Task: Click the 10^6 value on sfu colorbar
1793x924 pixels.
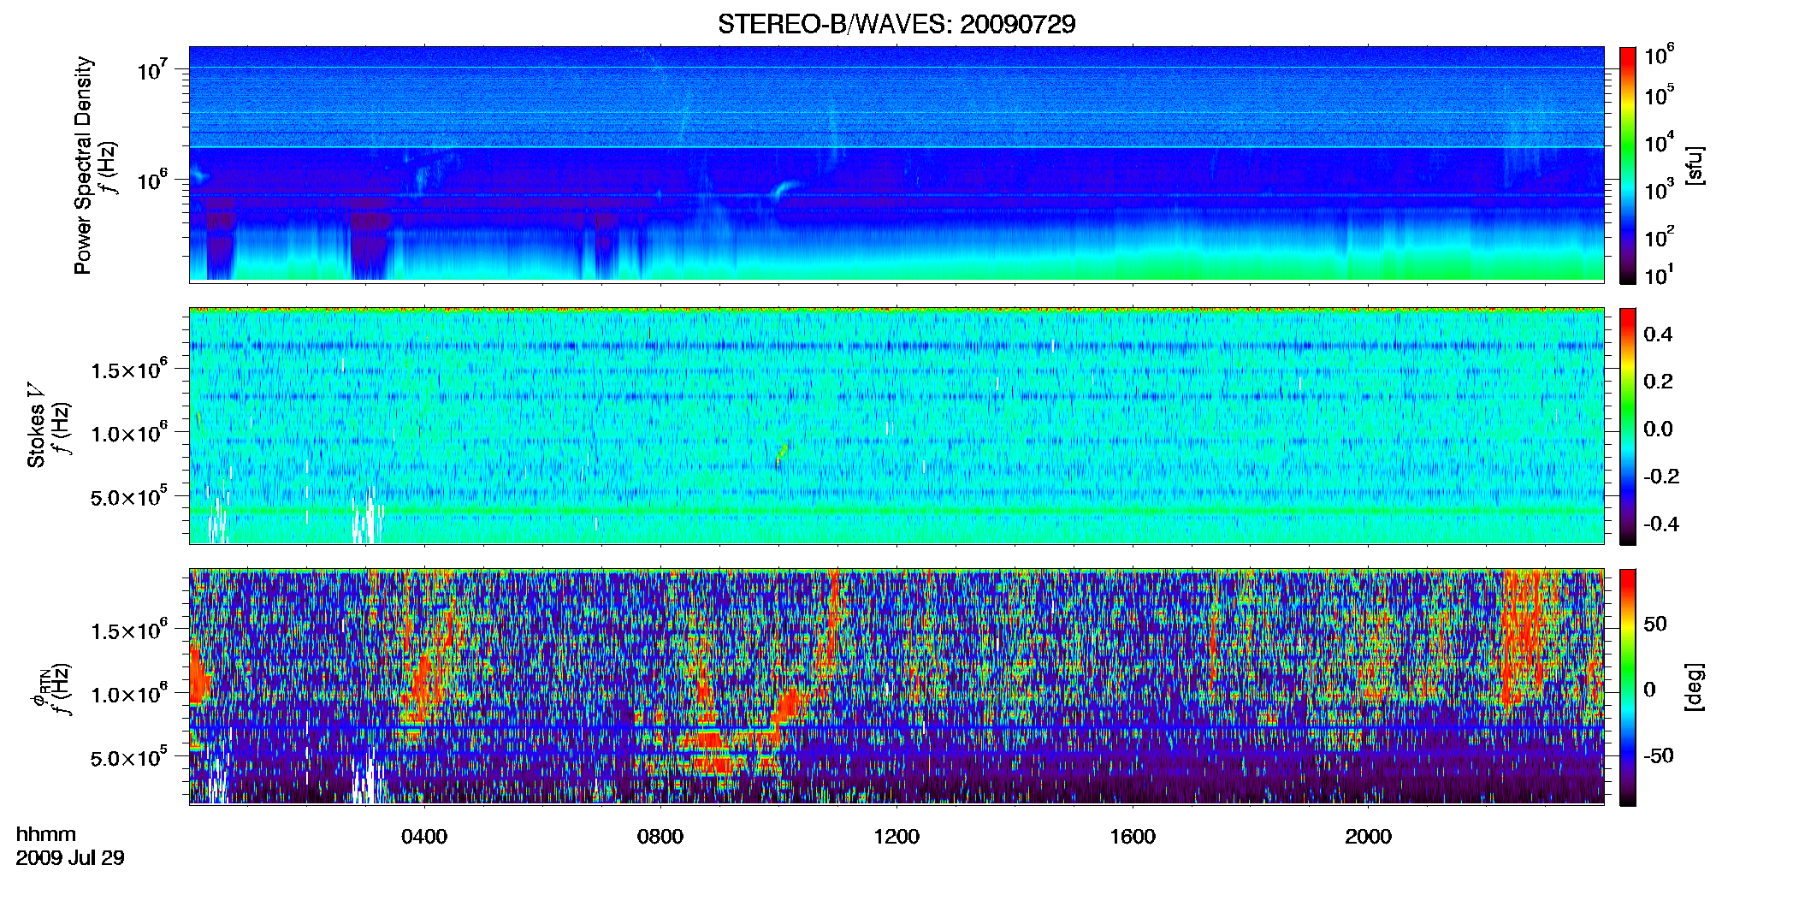Action: 1660,56
